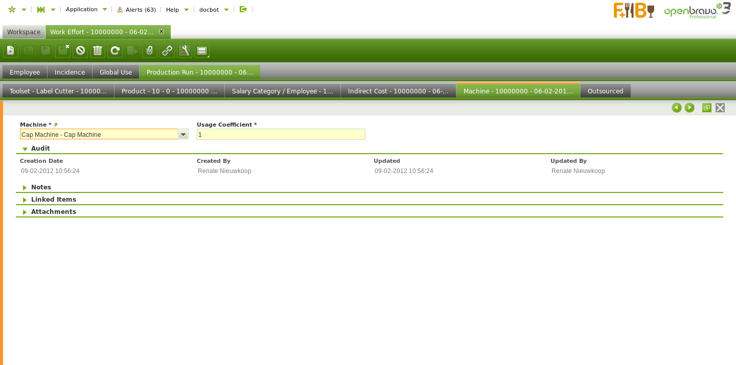Click the Undo Changes circle-slash icon

tap(80, 51)
